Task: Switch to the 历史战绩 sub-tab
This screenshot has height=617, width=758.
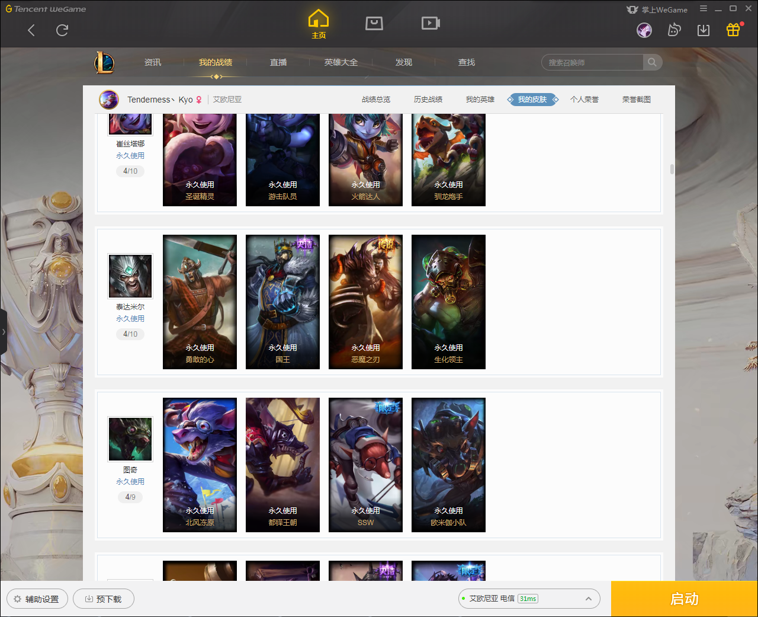Action: [428, 100]
